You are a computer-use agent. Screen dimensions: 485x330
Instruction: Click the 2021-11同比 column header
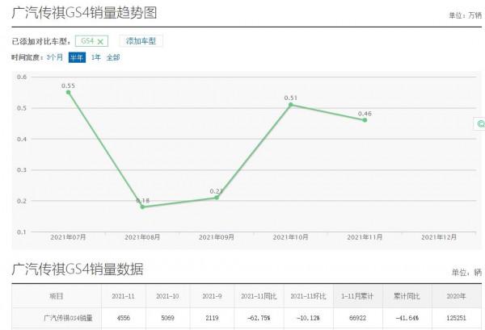[x=259, y=296]
